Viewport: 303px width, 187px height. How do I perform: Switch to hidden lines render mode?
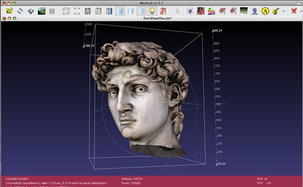coord(98,11)
